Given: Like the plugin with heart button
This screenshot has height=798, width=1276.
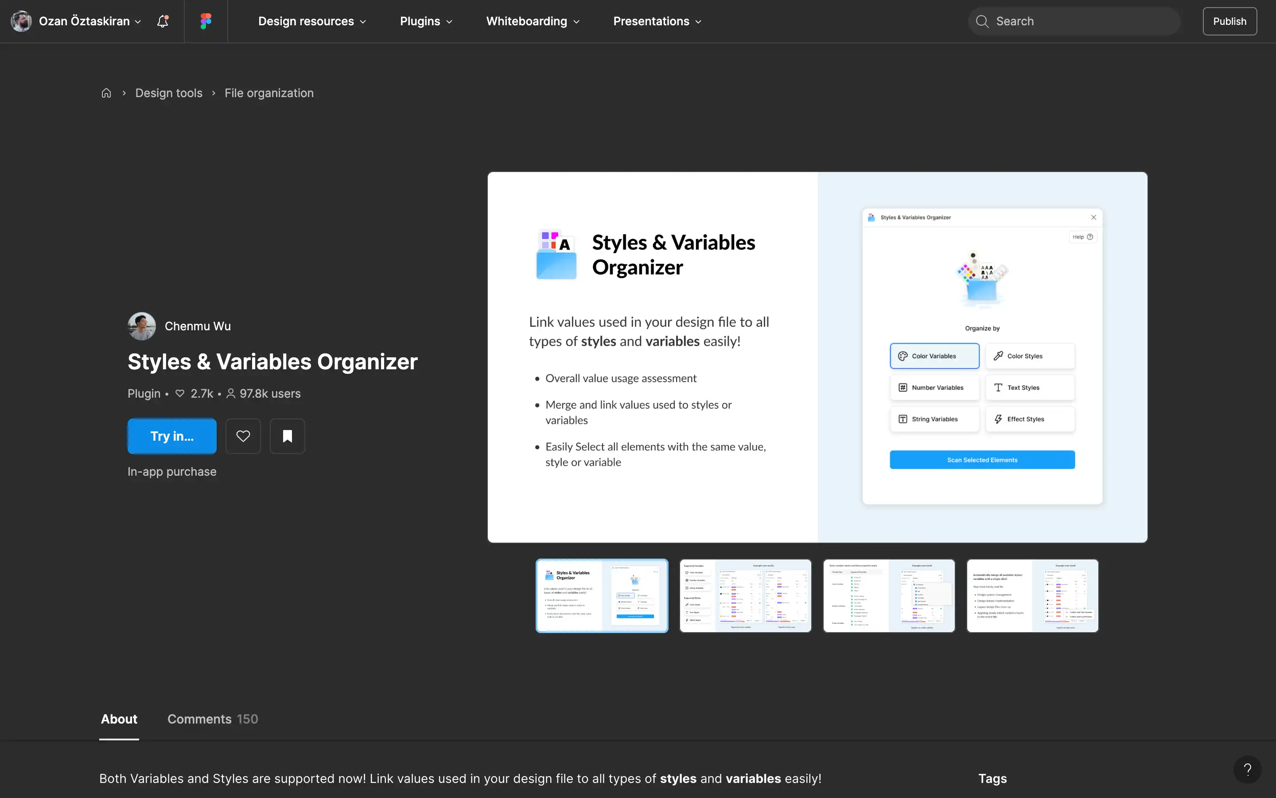Looking at the screenshot, I should tap(243, 436).
